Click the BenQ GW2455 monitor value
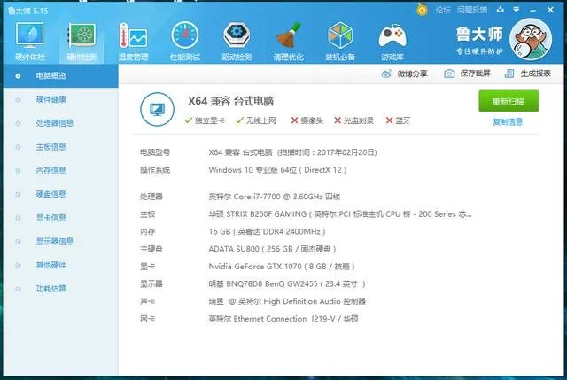567x380 pixels. click(287, 283)
